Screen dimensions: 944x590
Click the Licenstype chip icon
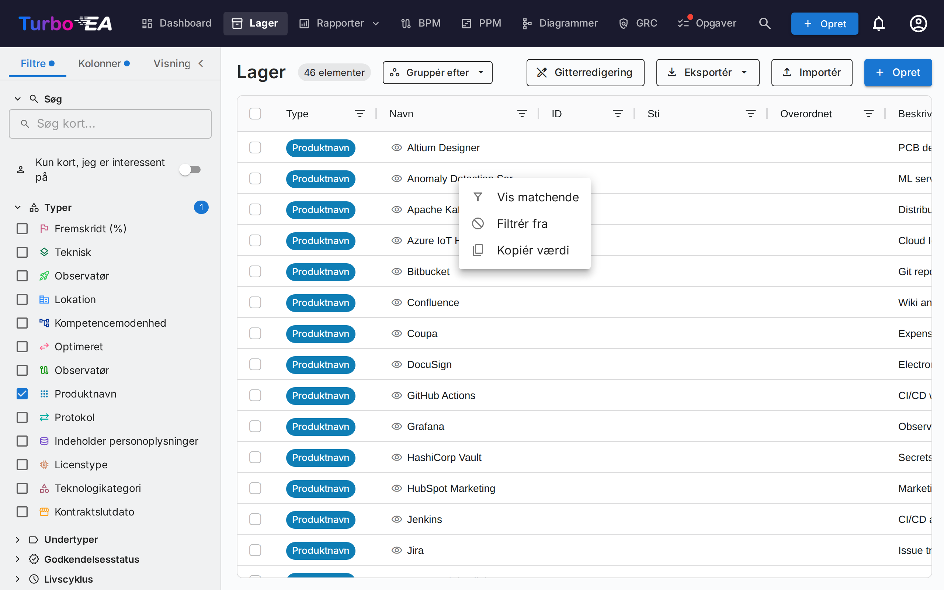pyautogui.click(x=44, y=465)
